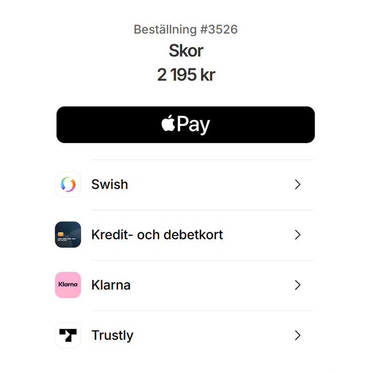373x373 pixels.
Task: Select the Trustly label text
Action: click(x=112, y=335)
